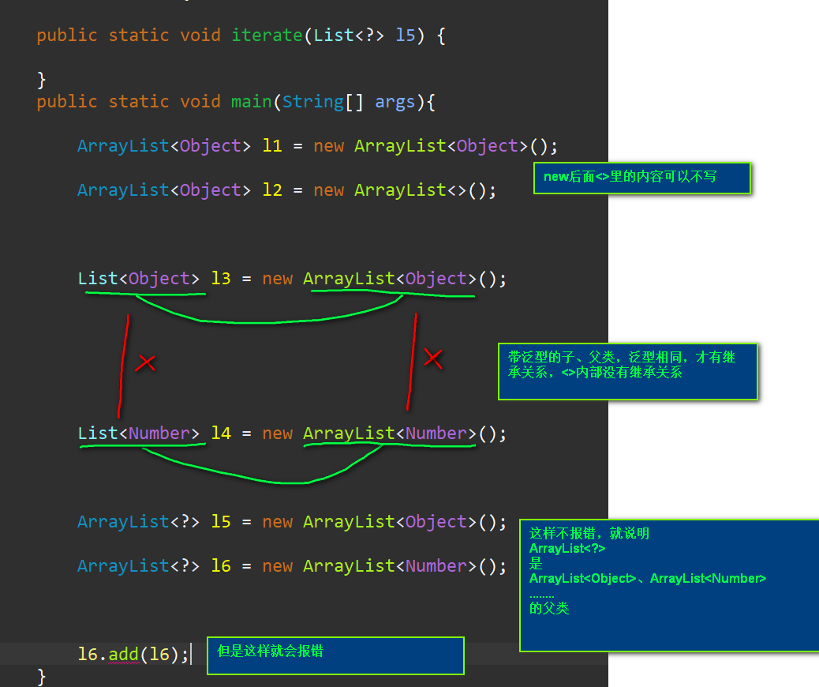Click ArrayList<?> l5 declaration
This screenshot has height=687, width=819.
pyautogui.click(x=154, y=522)
